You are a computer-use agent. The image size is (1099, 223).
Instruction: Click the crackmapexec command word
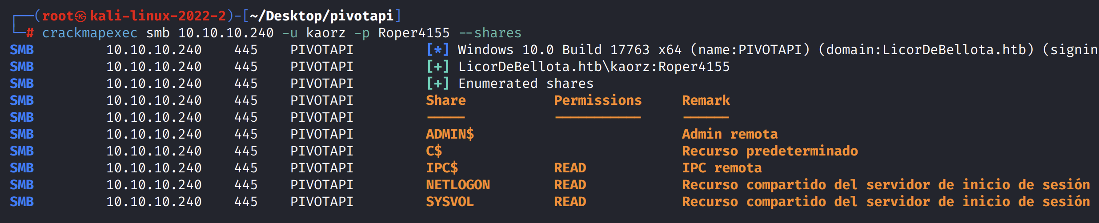tap(90, 33)
